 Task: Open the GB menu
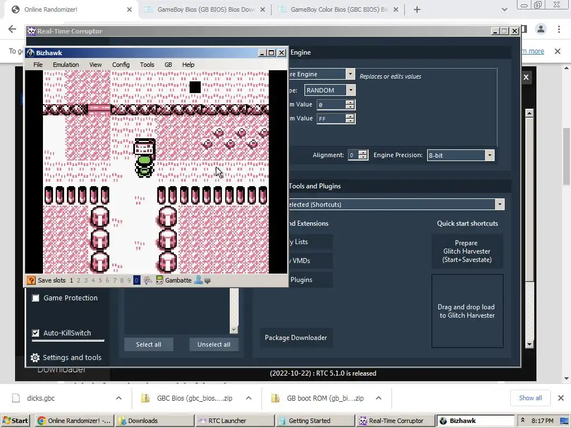click(168, 65)
